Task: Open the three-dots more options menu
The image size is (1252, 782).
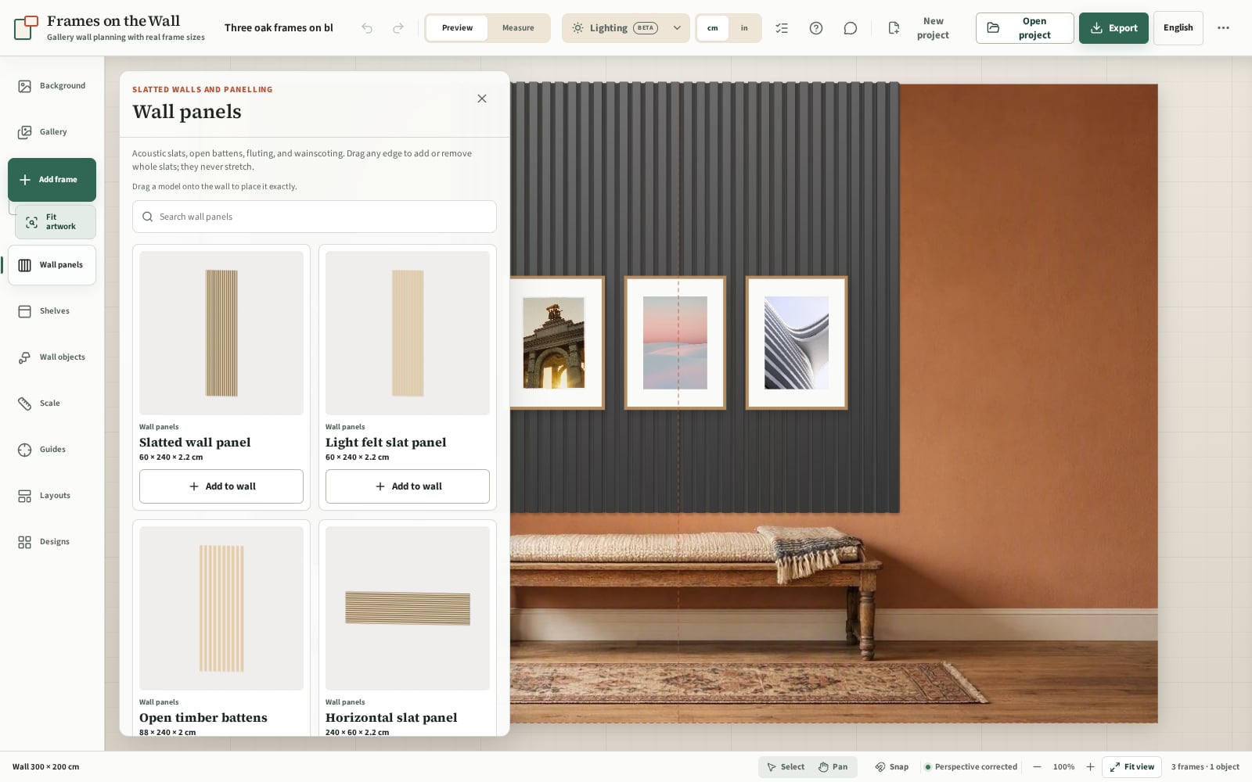Action: coord(1223,28)
